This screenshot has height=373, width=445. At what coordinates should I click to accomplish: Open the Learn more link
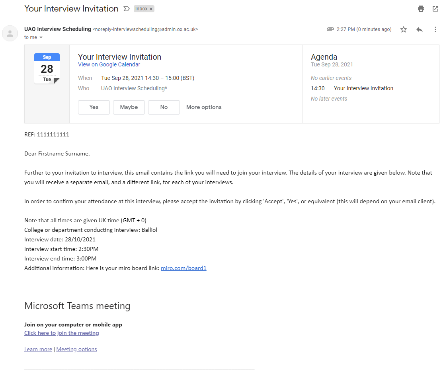38,349
